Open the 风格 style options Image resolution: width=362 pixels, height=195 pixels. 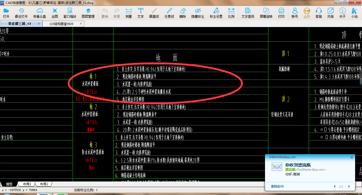[x=330, y=13]
